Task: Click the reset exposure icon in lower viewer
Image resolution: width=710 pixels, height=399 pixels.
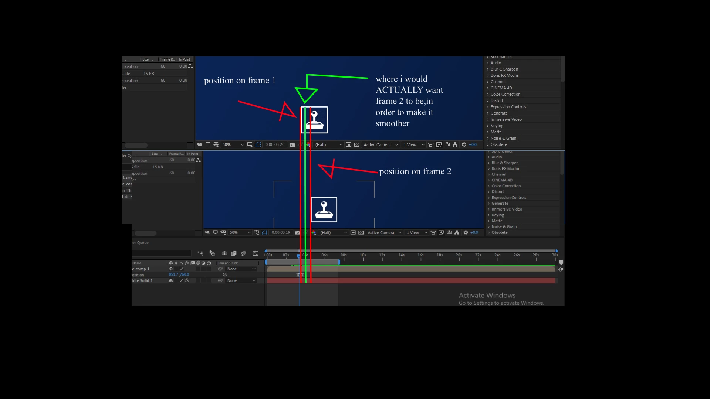Action: click(x=466, y=233)
